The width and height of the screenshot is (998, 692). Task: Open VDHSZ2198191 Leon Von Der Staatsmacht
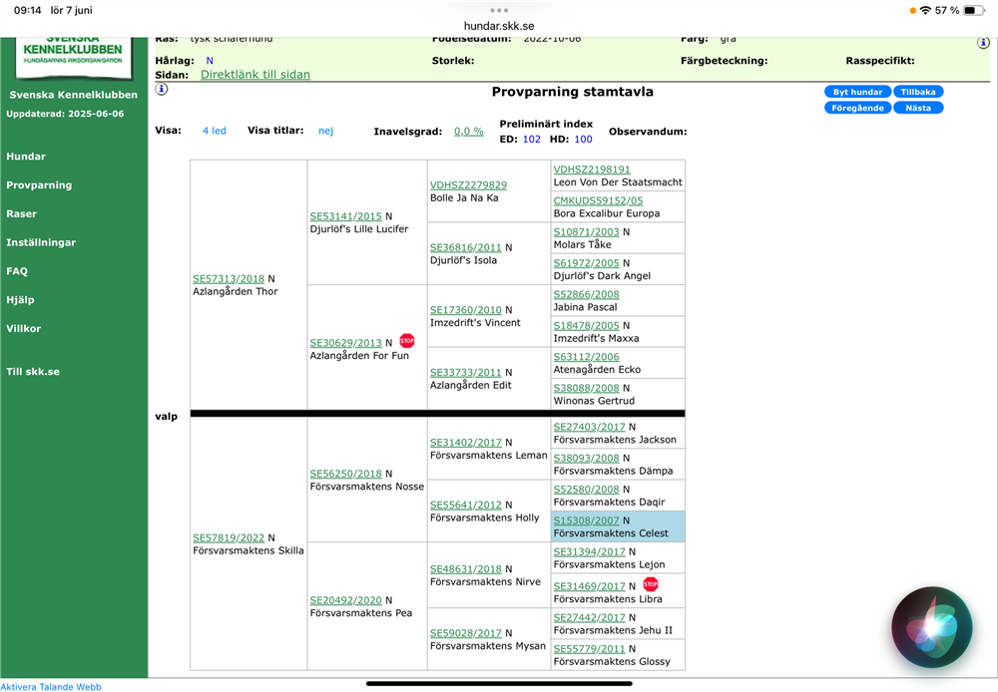pos(592,170)
